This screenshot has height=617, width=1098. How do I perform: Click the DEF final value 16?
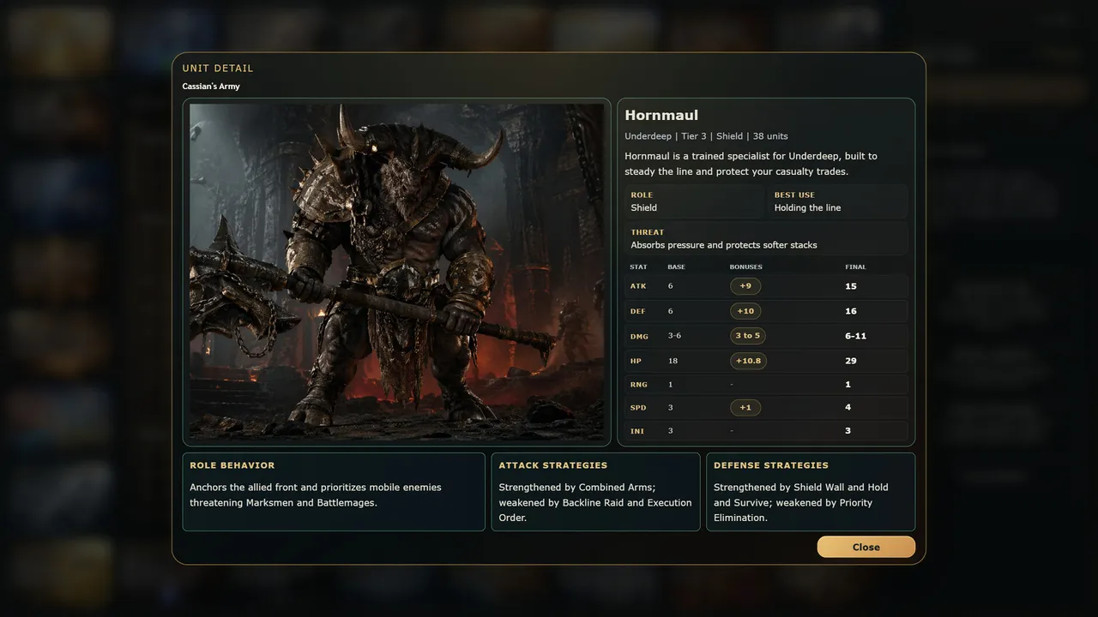click(851, 311)
